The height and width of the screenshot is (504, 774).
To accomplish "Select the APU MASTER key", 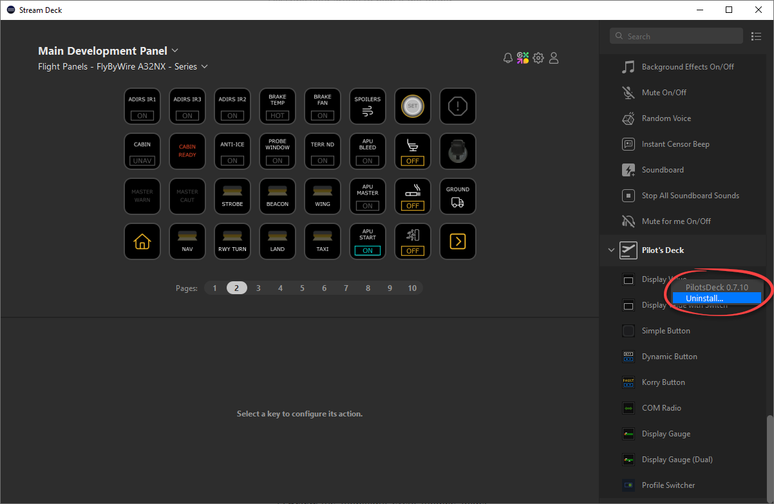I will [x=368, y=196].
